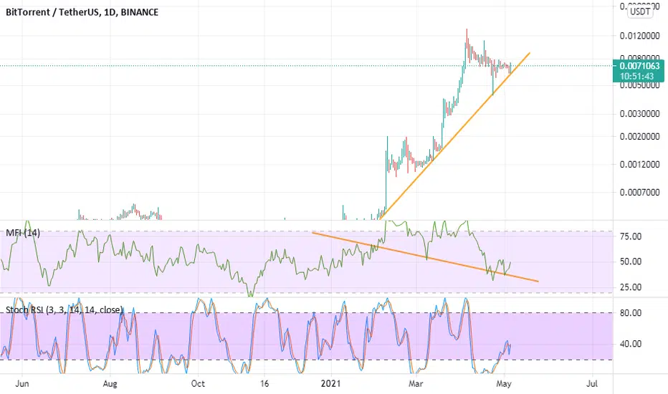668x394 pixels.
Task: Click the USDT currency label button
Action: [640, 11]
